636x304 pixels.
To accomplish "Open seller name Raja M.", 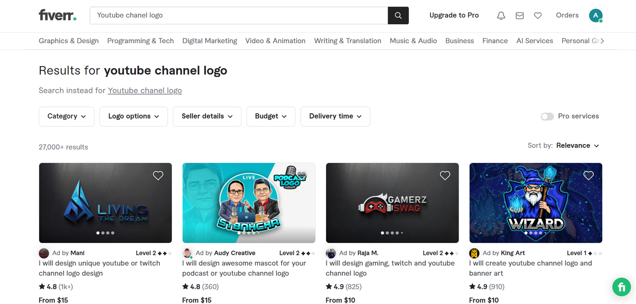I will pyautogui.click(x=368, y=253).
